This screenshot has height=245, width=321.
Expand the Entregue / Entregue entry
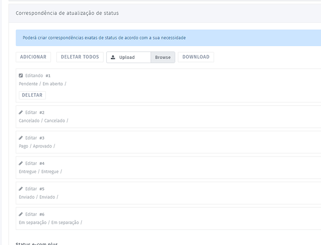pyautogui.click(x=40, y=171)
